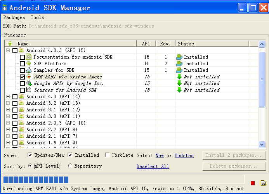Click the Android 4.0.3 folder icon
Viewport: 269px width, 194px height.
click(21, 50)
